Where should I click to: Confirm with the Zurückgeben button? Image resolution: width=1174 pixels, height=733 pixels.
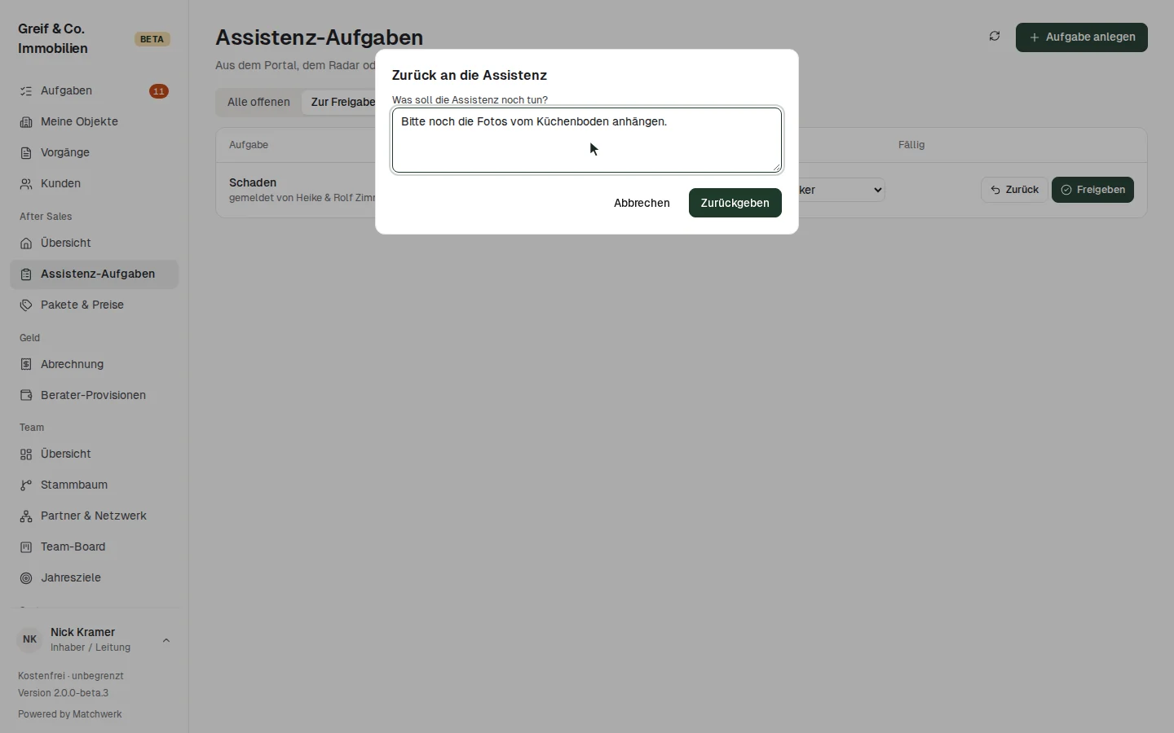(735, 203)
